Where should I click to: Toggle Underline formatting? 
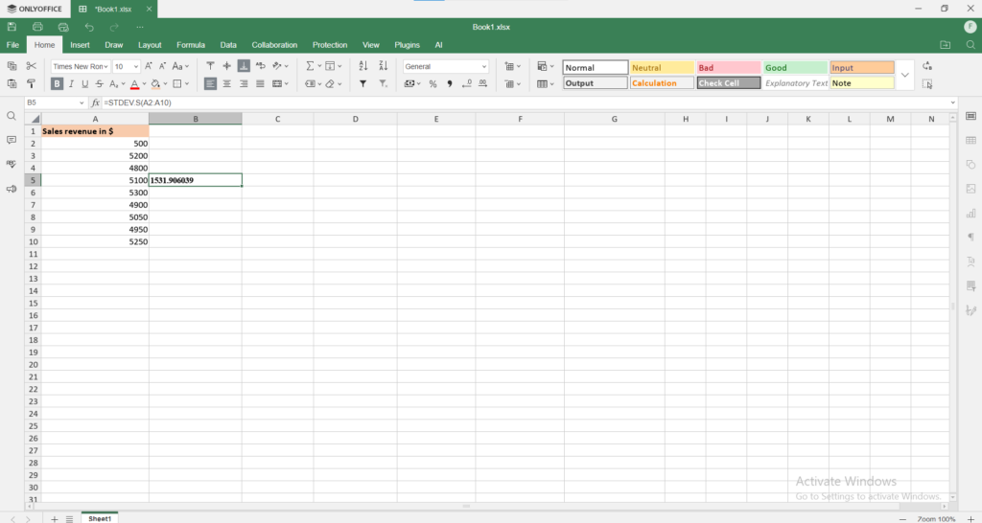85,83
